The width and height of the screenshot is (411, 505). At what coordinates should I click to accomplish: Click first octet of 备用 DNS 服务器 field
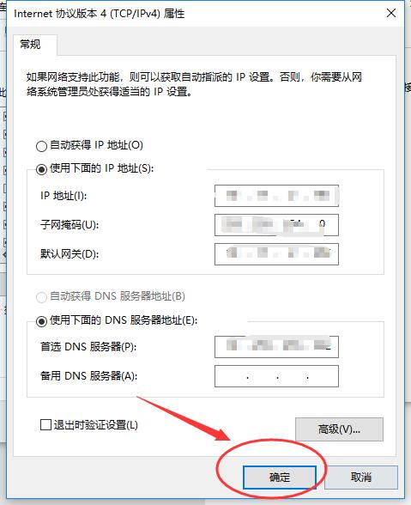(x=232, y=376)
